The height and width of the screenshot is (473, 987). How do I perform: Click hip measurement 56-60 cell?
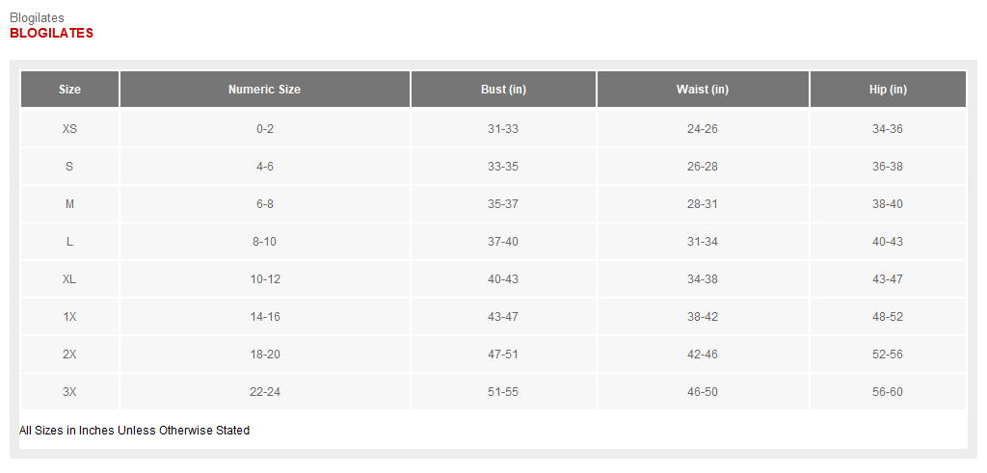(888, 392)
